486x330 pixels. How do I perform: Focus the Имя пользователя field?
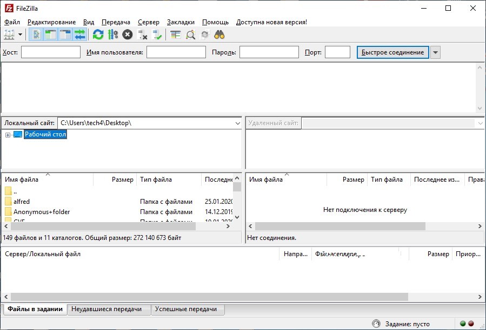click(x=176, y=52)
